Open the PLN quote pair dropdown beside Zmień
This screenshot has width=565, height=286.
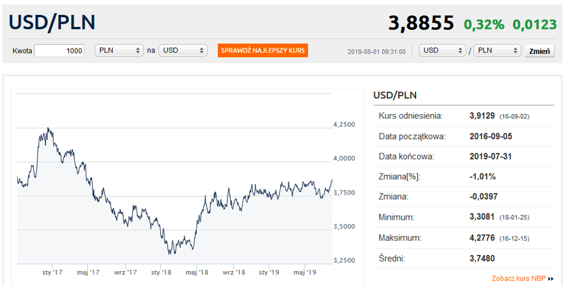tap(497, 50)
